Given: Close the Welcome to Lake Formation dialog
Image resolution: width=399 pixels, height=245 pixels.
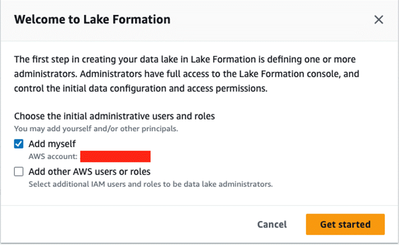Looking at the screenshot, I should tap(378, 20).
